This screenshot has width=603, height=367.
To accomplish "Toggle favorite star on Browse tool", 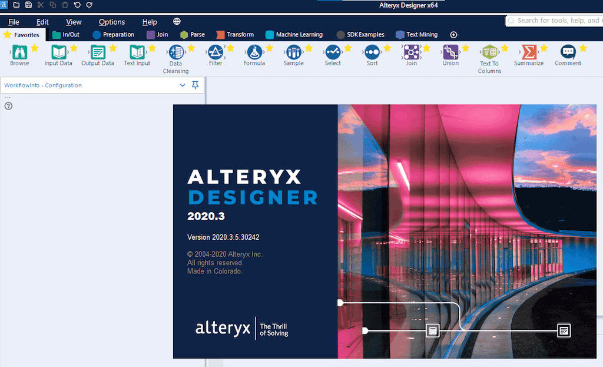I will tap(35, 48).
